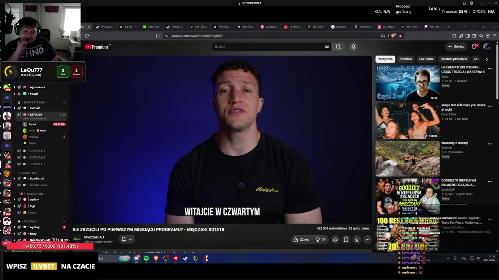
Task: Open Discord from the taskbar
Action: coord(136,258)
